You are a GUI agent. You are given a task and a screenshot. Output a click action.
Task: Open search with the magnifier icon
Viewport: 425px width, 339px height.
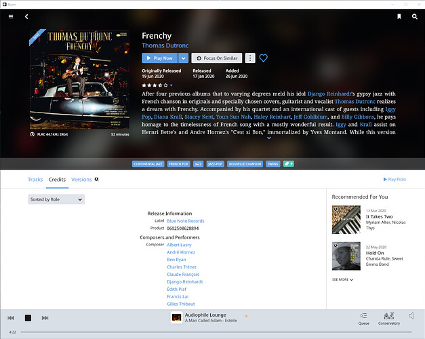pos(414,16)
